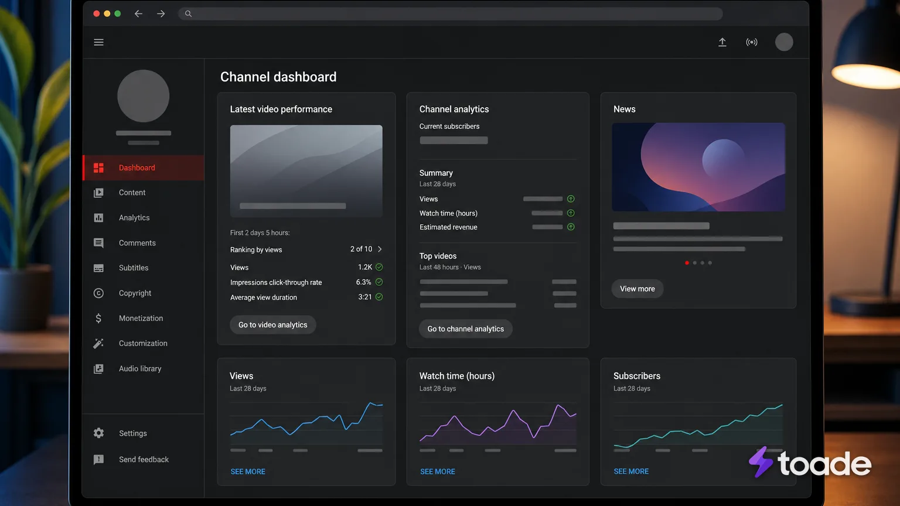This screenshot has width=900, height=506.
Task: Open the account avatar in top bar
Action: point(784,42)
